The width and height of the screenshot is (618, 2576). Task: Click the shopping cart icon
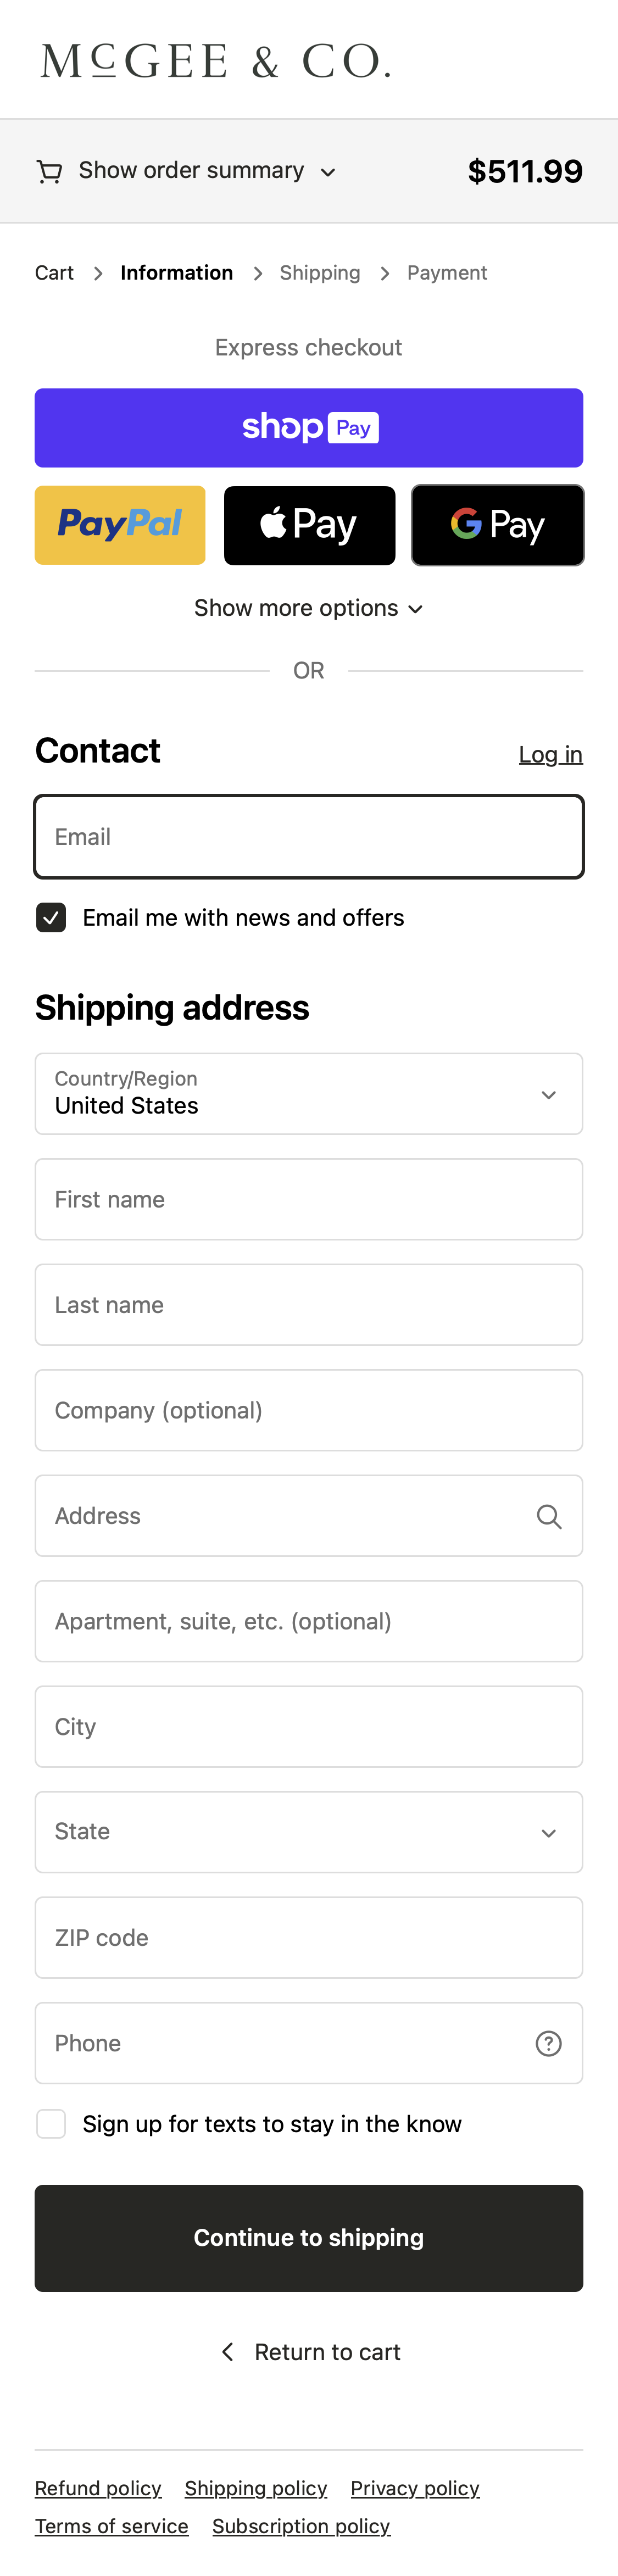point(49,172)
